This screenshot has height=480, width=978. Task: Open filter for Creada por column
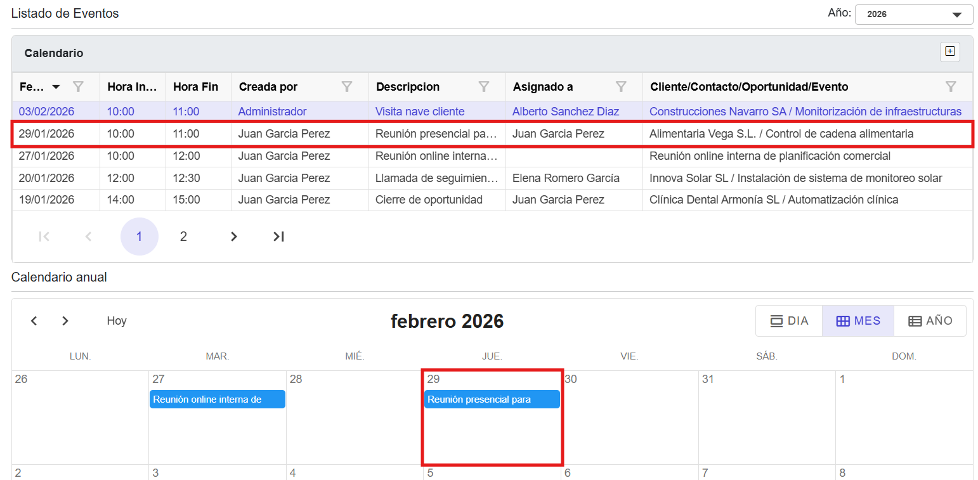click(347, 87)
